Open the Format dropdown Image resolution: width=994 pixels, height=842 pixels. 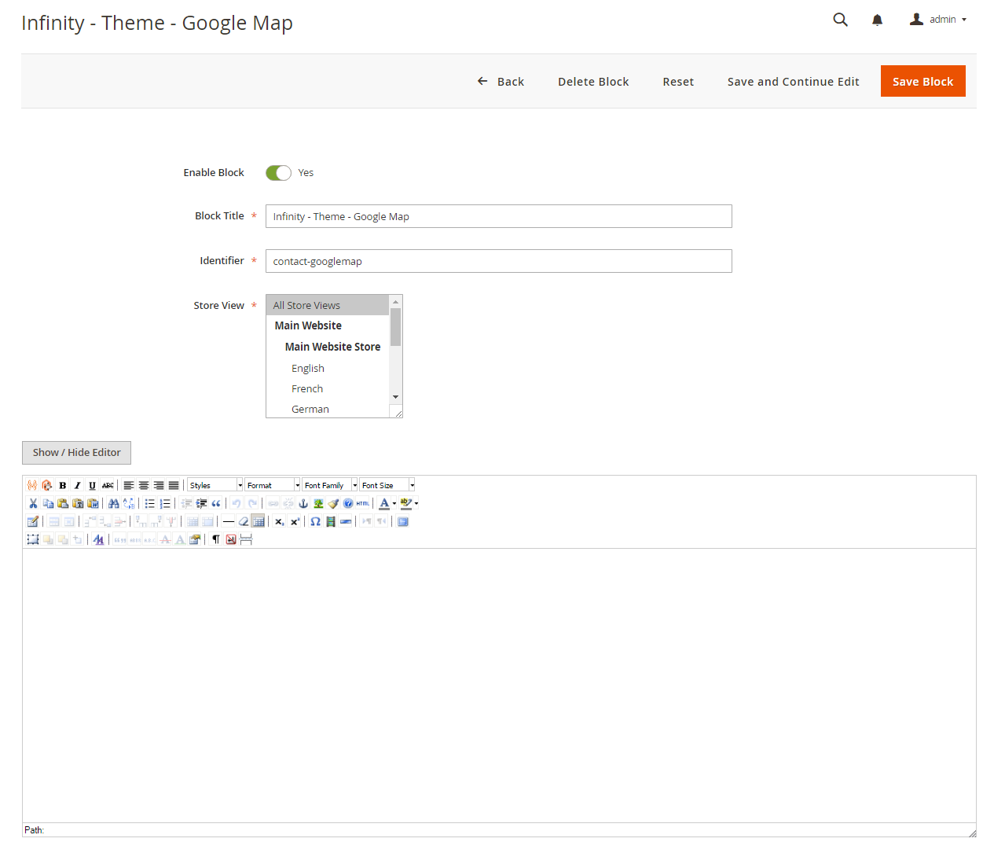pos(273,485)
